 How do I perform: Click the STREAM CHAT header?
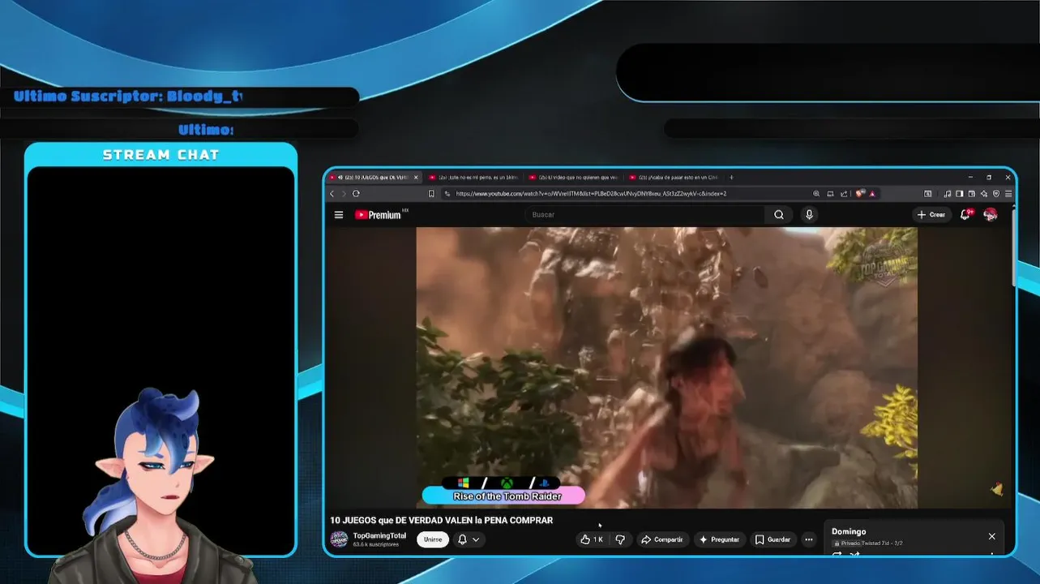pos(160,155)
